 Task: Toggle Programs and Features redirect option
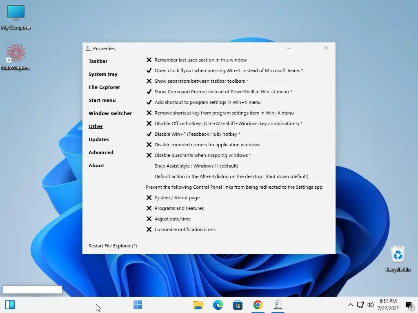[175, 208]
